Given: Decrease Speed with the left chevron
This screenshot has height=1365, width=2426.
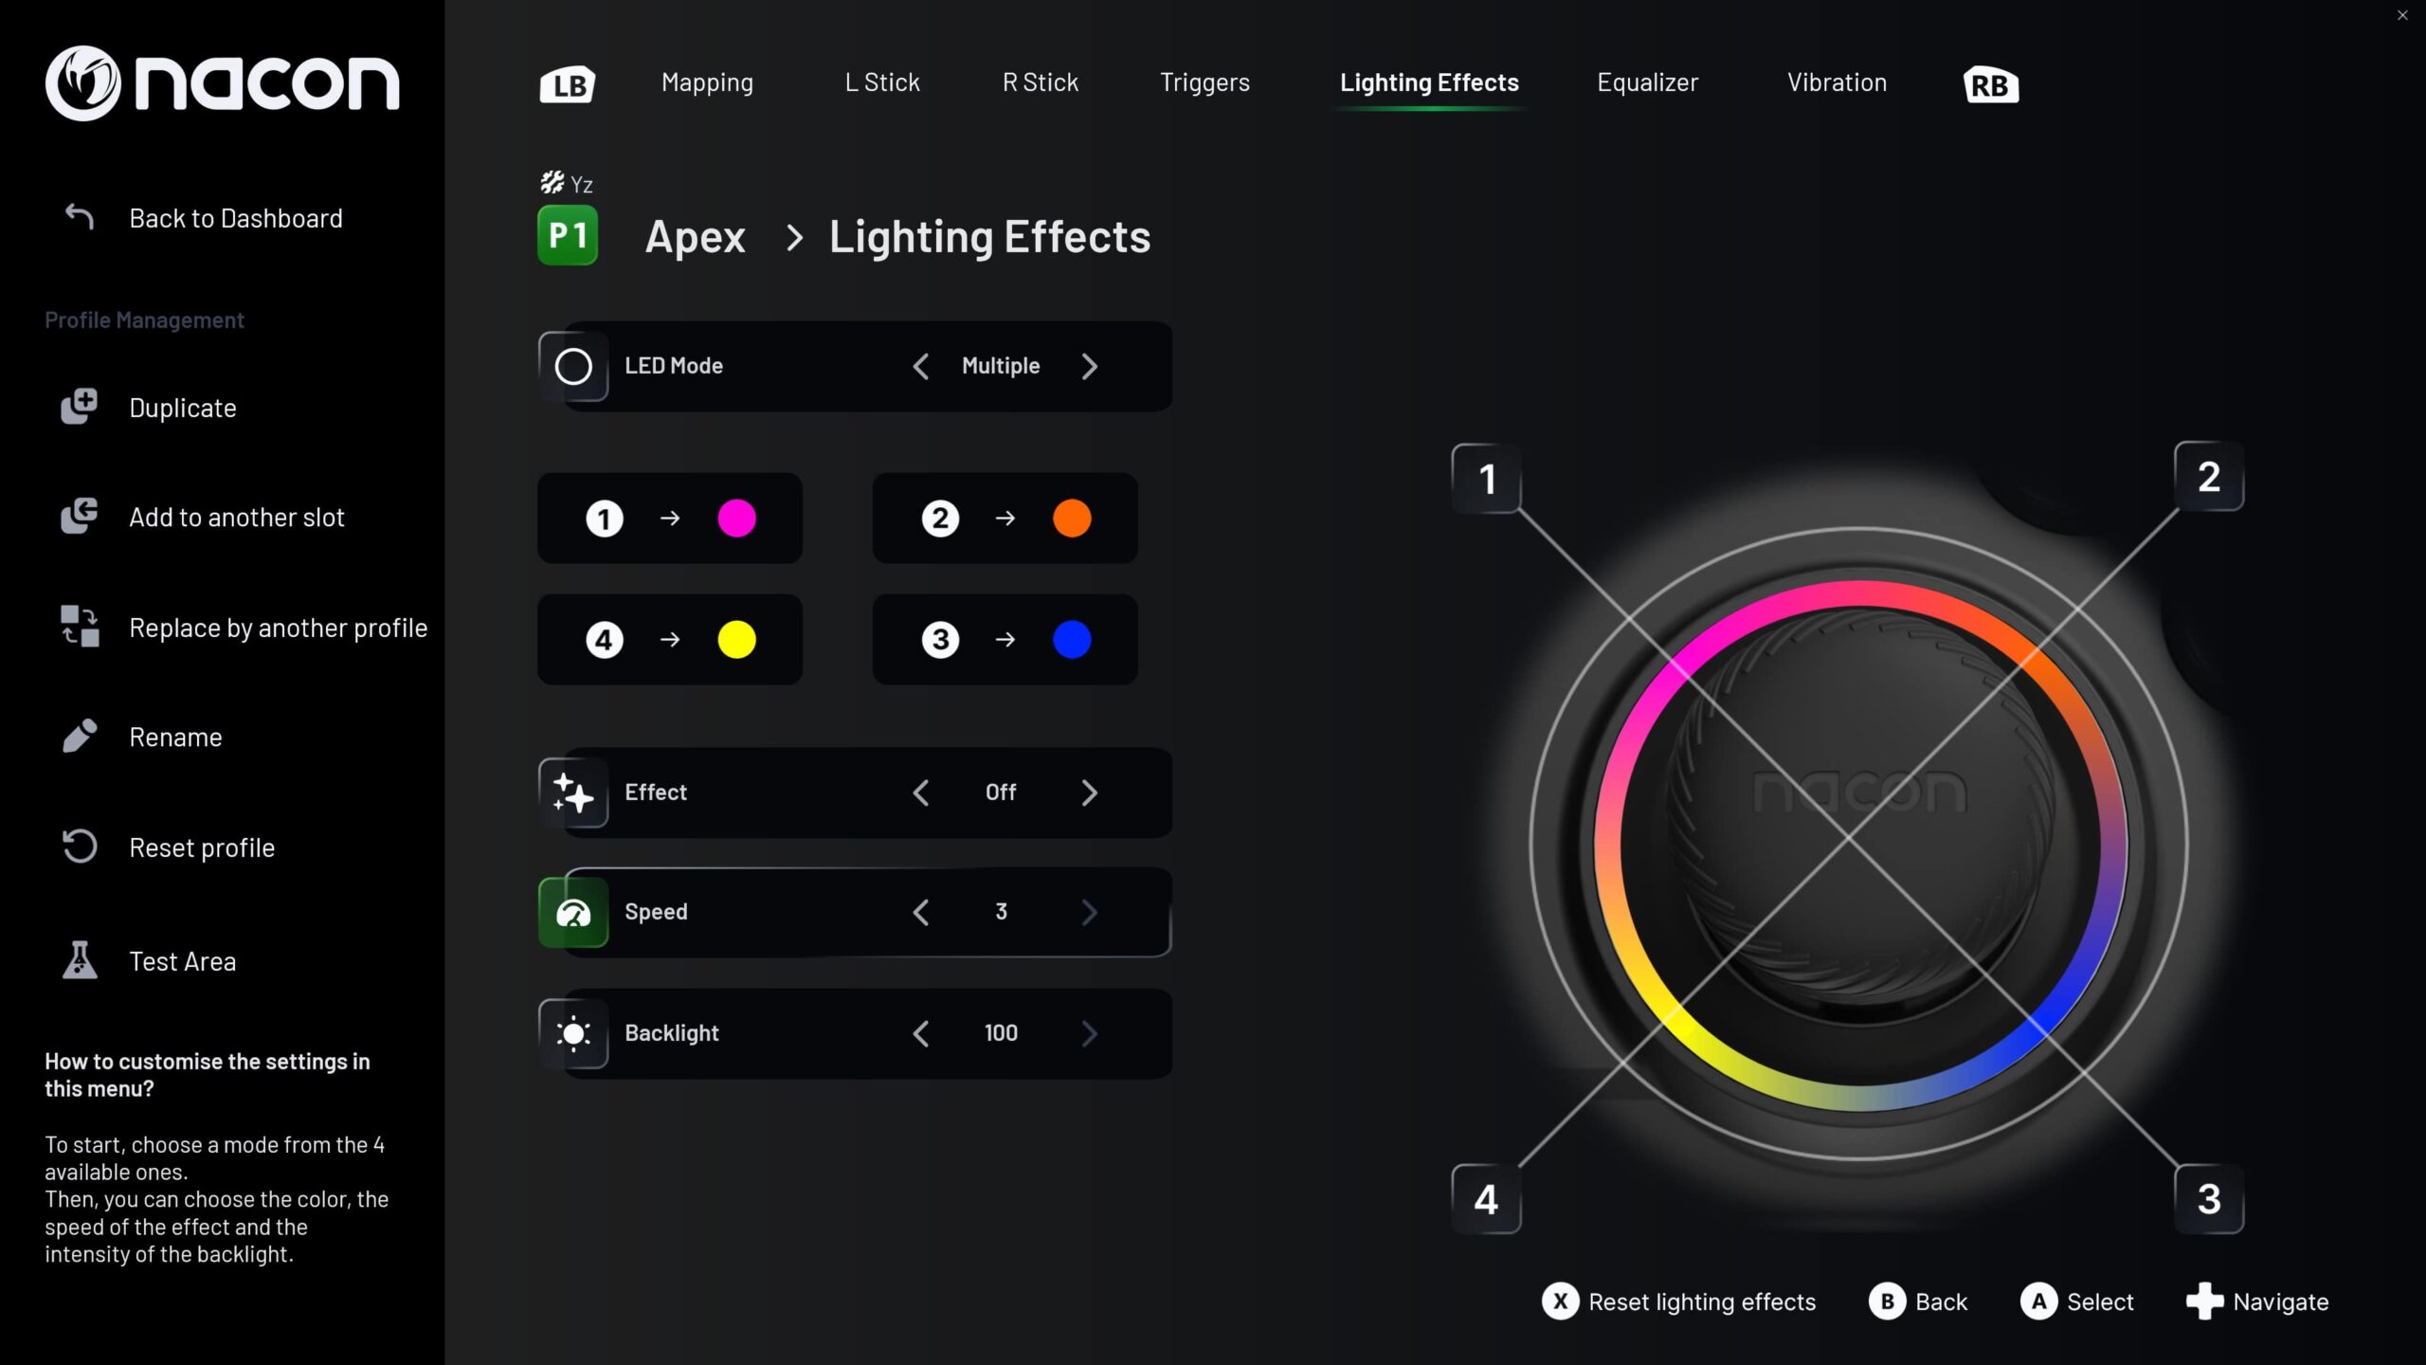Looking at the screenshot, I should click(x=920, y=912).
